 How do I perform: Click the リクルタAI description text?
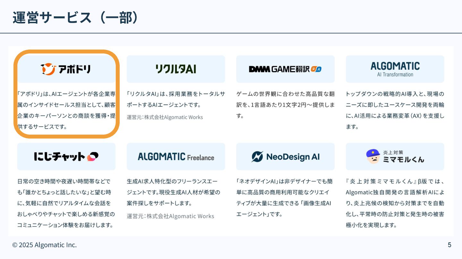[x=176, y=99]
